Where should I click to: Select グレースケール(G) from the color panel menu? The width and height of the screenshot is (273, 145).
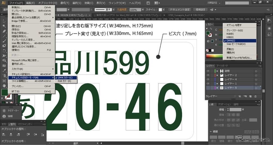(234, 30)
